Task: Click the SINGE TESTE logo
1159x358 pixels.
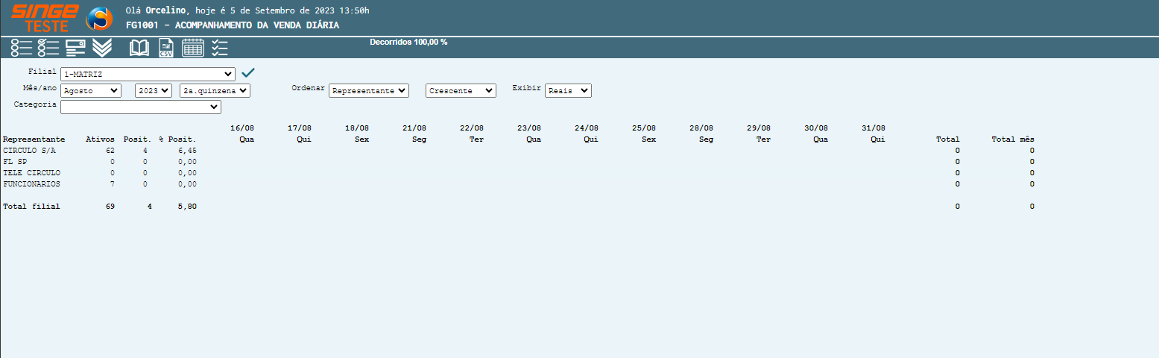Action: (x=45, y=19)
